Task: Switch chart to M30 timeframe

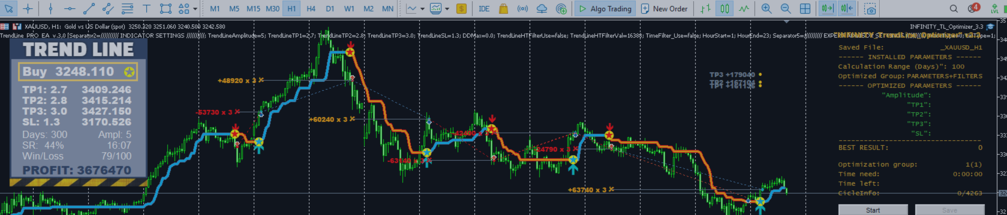Action: point(272,9)
